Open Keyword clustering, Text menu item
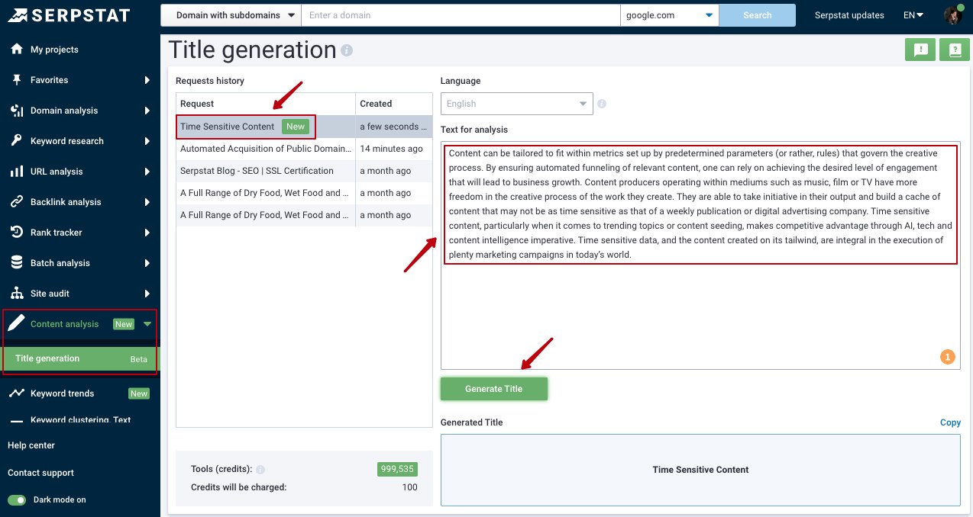Screen dimensions: 973x517 pyautogui.click(x=80, y=420)
